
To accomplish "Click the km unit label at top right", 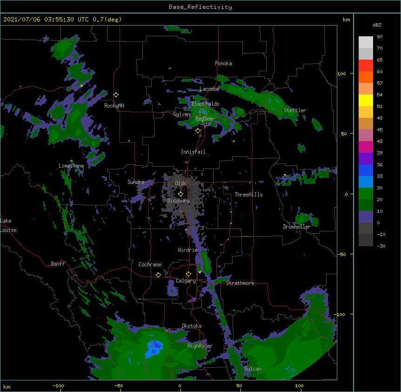I will [346, 20].
